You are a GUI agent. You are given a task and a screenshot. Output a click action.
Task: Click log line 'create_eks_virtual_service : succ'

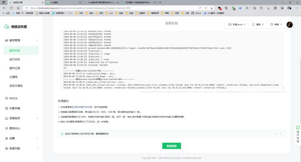click(94, 82)
